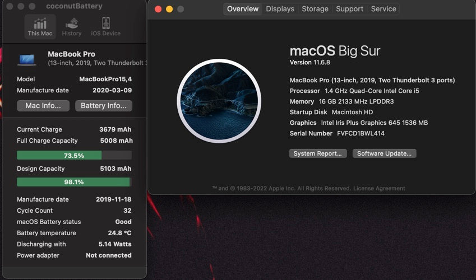The image size is (476, 280).
Task: Click the coconutBattery window title
Action: (x=74, y=6)
